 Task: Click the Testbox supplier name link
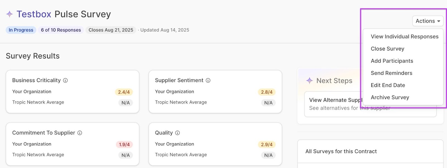coord(34,14)
